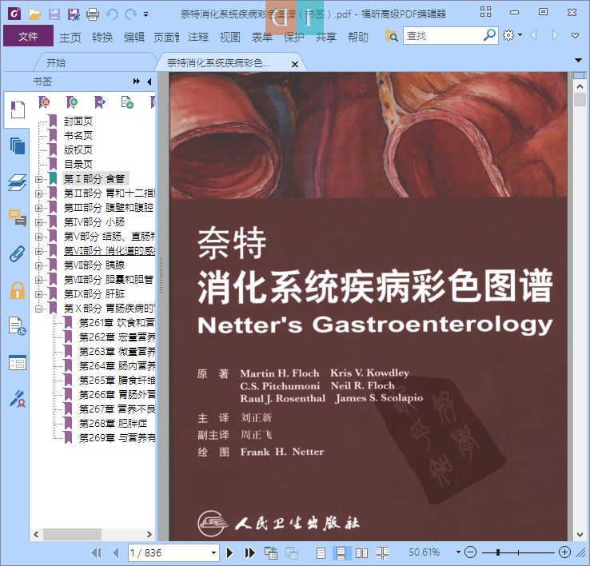Open the 帮助 ribbon tab
Viewport: 590px width, 566px height.
point(358,38)
